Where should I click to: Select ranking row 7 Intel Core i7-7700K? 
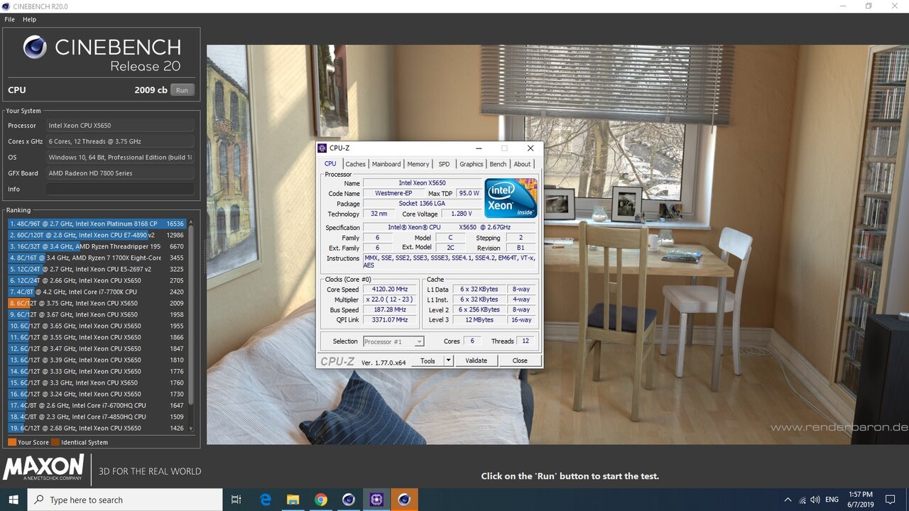(x=97, y=292)
